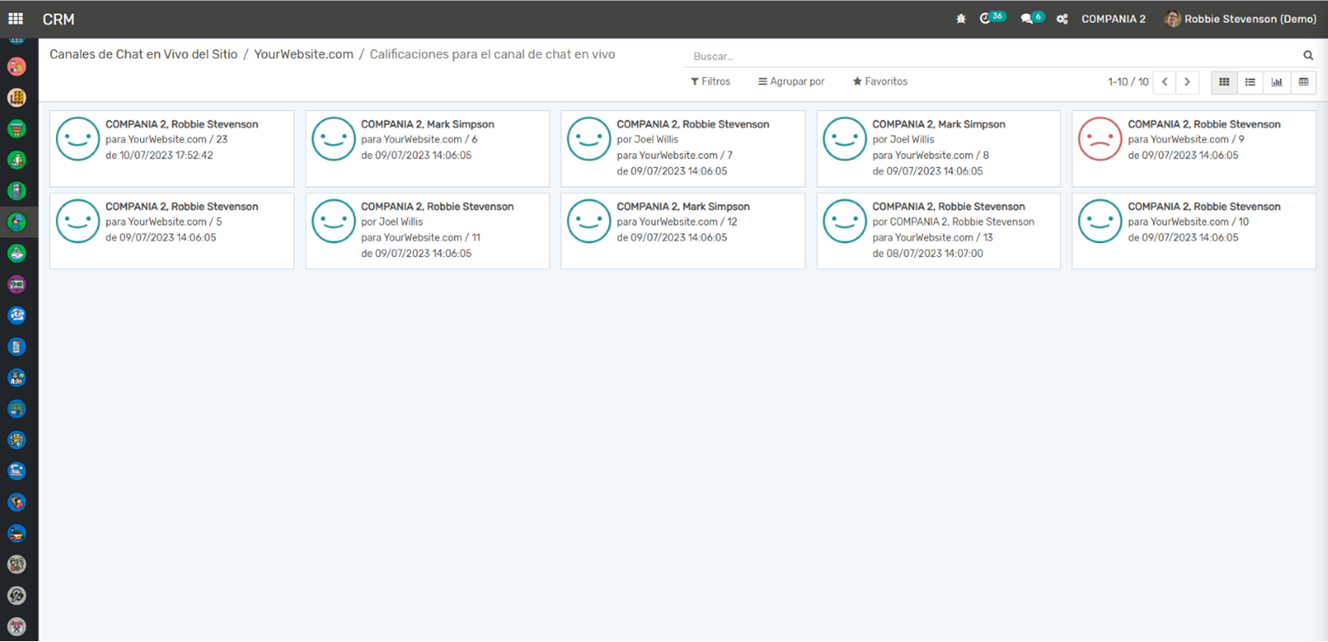Go back to Canales de Chat en Vivo breadcrumb
1328x642 pixels.
[143, 54]
